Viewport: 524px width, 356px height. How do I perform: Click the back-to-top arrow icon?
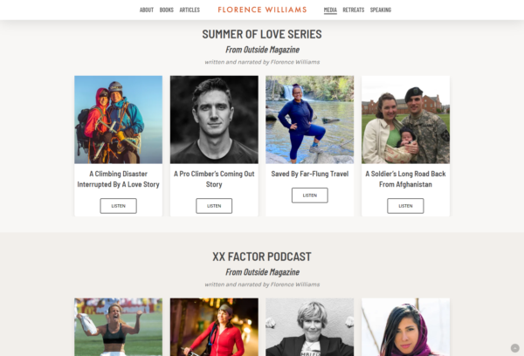(514, 348)
